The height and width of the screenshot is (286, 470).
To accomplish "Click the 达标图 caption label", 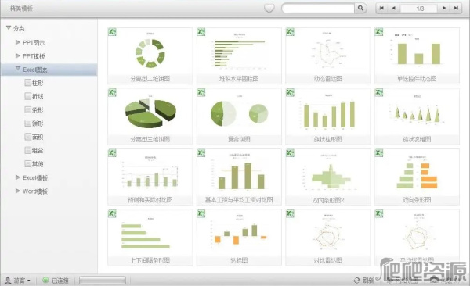I will point(239,260).
